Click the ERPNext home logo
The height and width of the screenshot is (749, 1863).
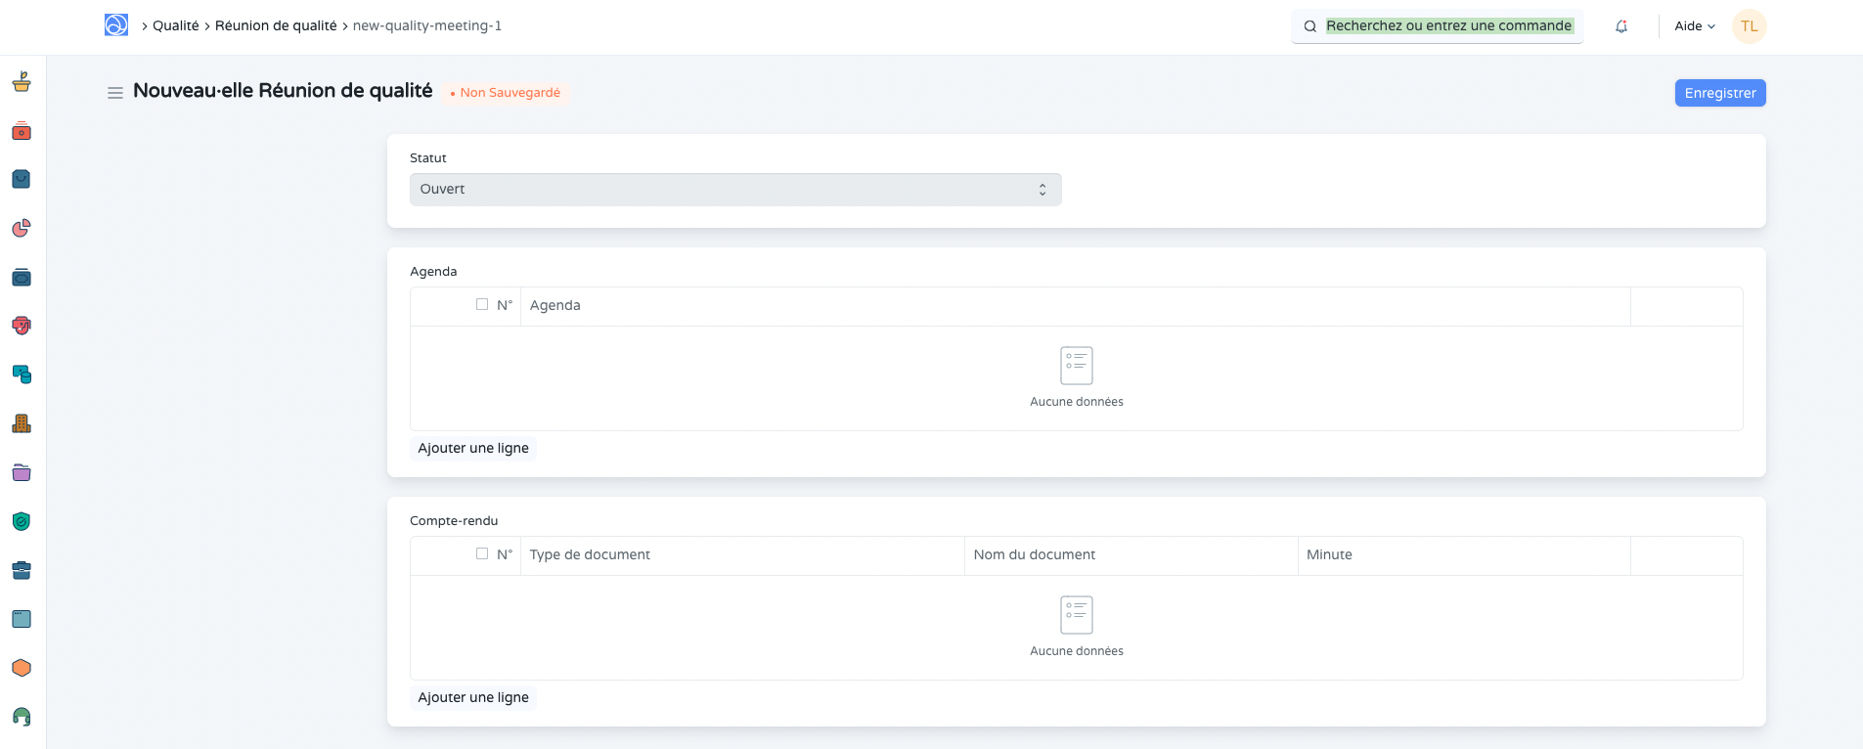point(116,25)
